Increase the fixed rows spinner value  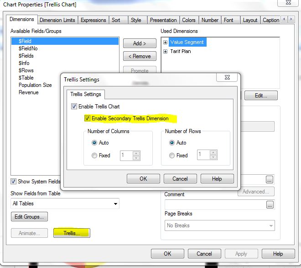click(213, 153)
